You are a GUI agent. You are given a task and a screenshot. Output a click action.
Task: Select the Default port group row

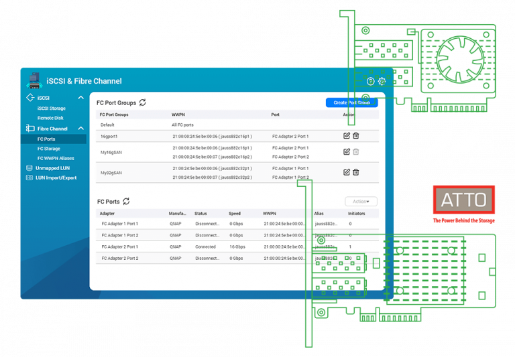[x=237, y=125]
